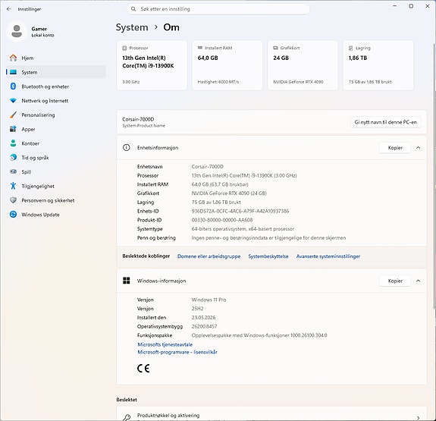Screen dimensions: 436x421
Task: Focus the Søk etter en innstilling field
Action: click(218, 9)
